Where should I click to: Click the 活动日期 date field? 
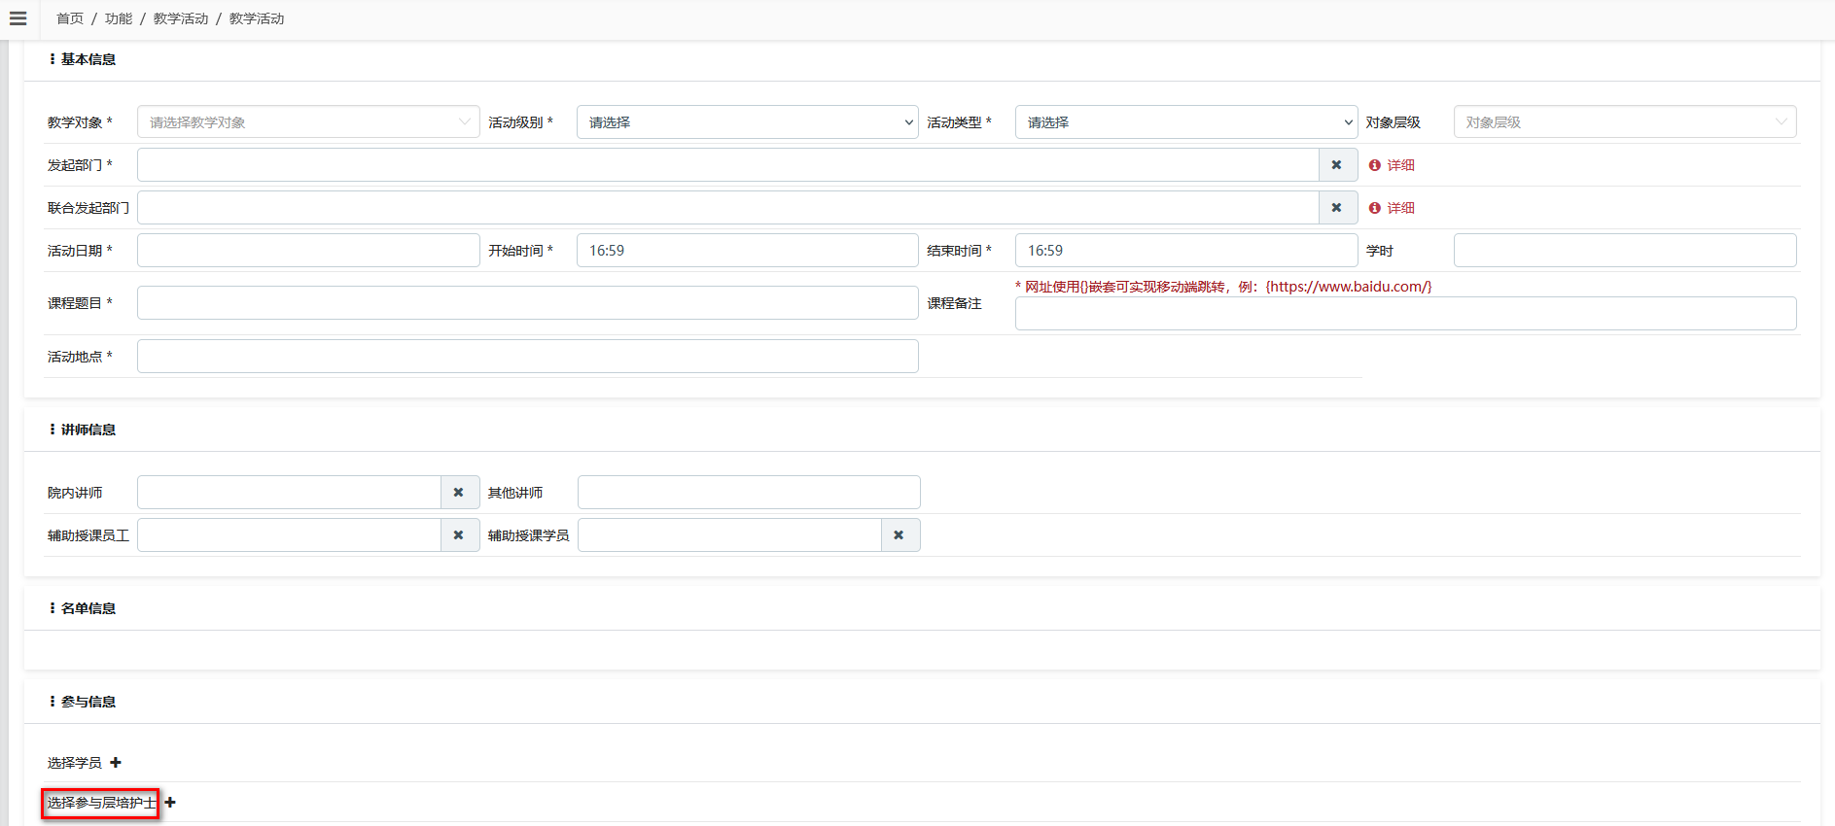(308, 251)
